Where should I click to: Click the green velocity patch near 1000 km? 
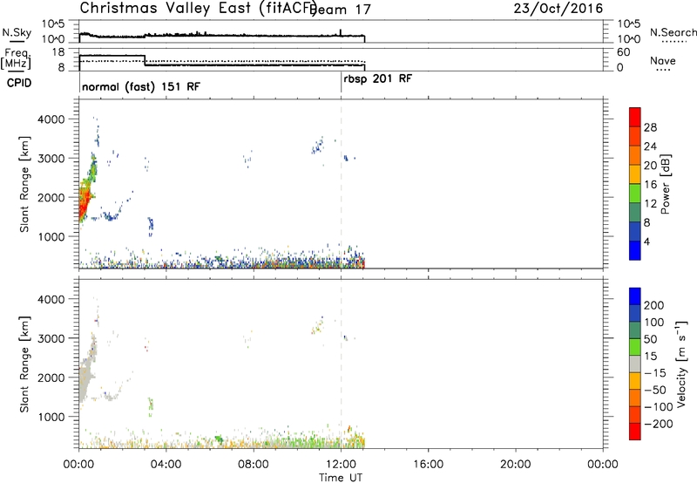pos(151,405)
